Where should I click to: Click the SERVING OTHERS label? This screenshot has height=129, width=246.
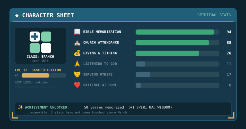(98, 75)
